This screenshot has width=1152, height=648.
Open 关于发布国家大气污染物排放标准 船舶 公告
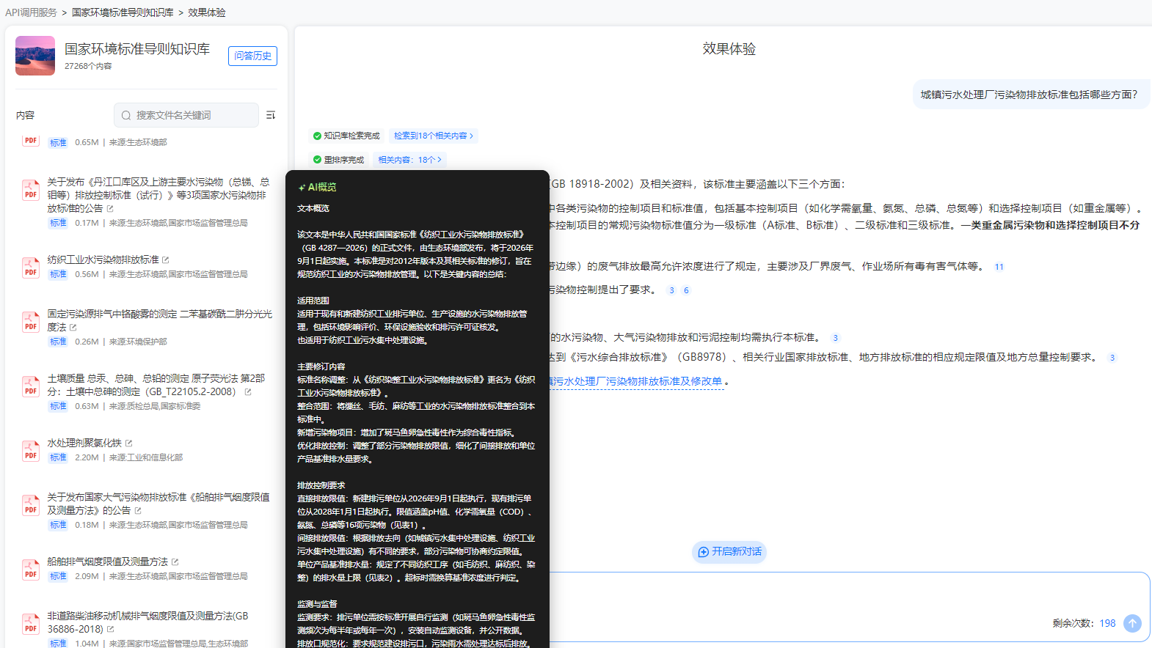point(158,504)
